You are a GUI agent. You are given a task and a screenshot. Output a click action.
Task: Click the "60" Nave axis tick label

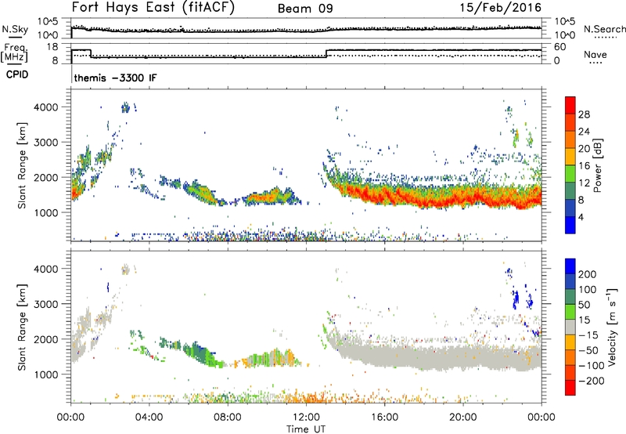[x=560, y=47]
